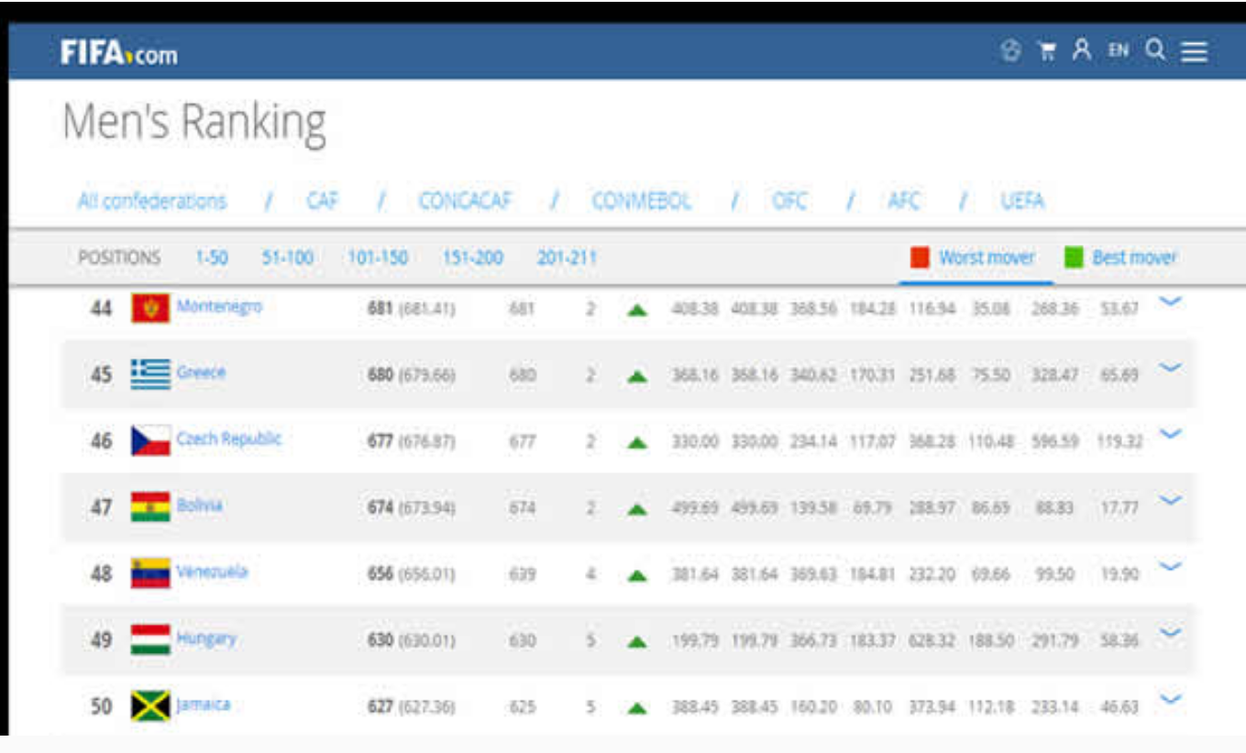Click green up arrow in Bolivia row
The width and height of the screenshot is (1246, 753).
point(637,508)
